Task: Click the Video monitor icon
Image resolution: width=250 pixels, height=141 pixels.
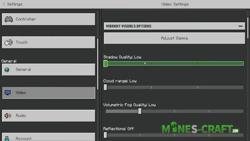Action: coord(7,92)
